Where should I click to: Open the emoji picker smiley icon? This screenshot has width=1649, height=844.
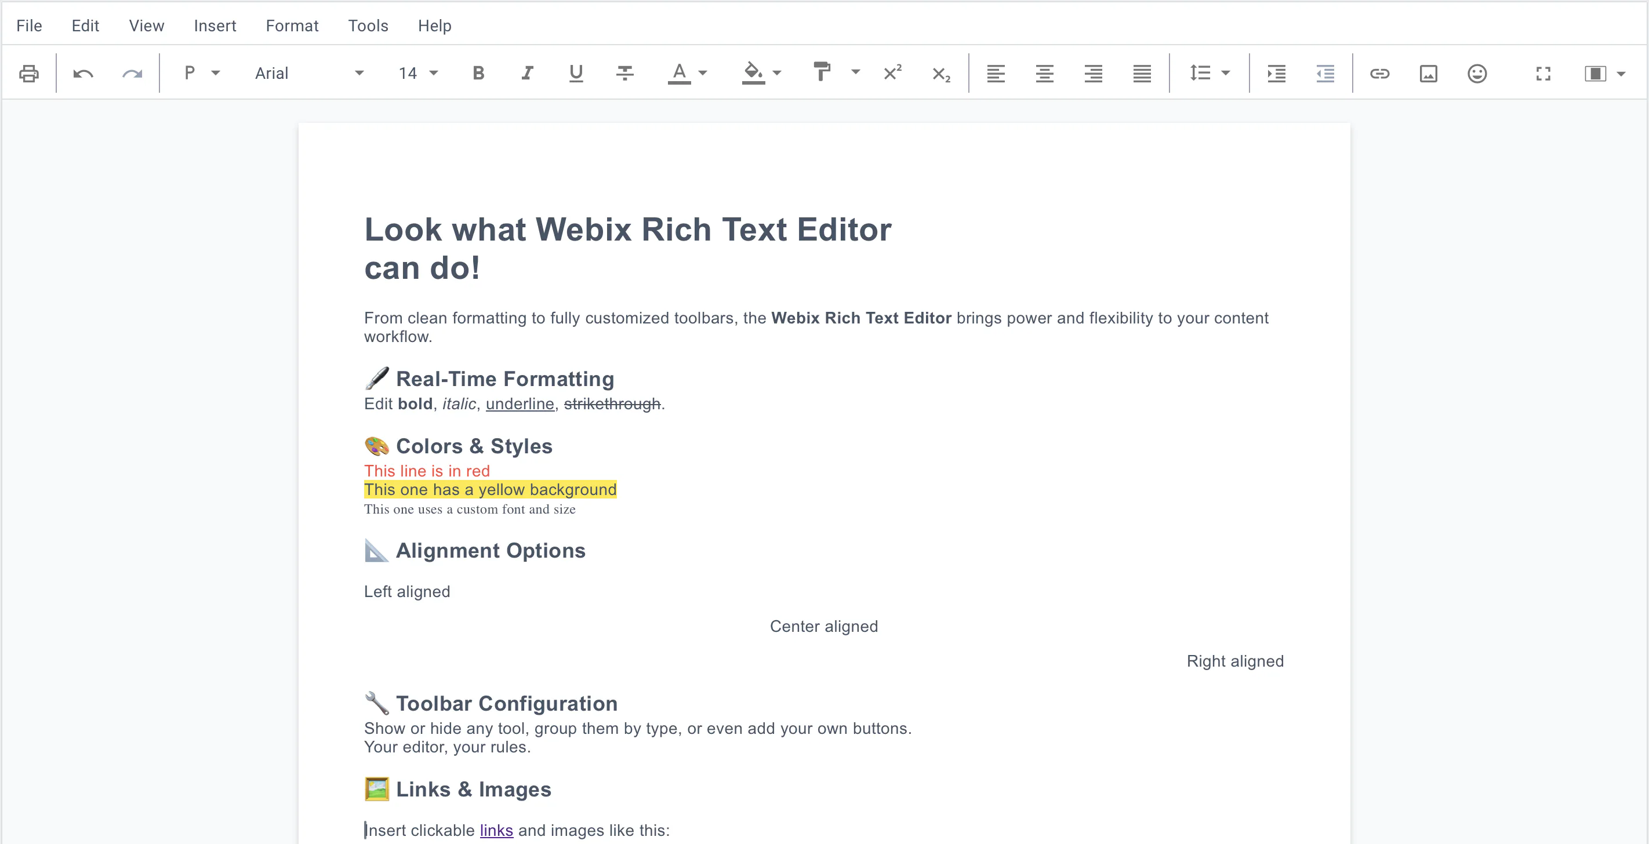[x=1477, y=74]
